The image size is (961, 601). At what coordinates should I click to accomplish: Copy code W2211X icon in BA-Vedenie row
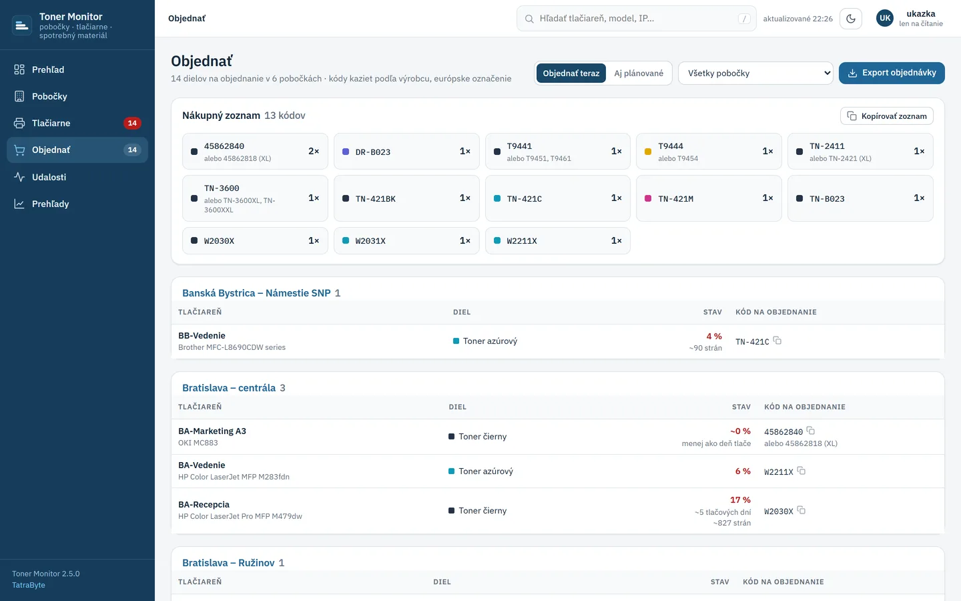pos(802,471)
